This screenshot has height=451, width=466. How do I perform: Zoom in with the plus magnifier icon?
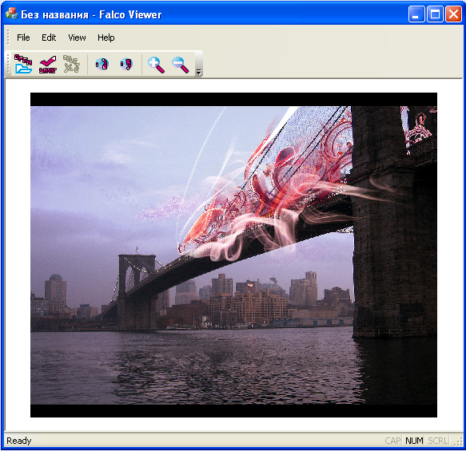pyautogui.click(x=156, y=65)
